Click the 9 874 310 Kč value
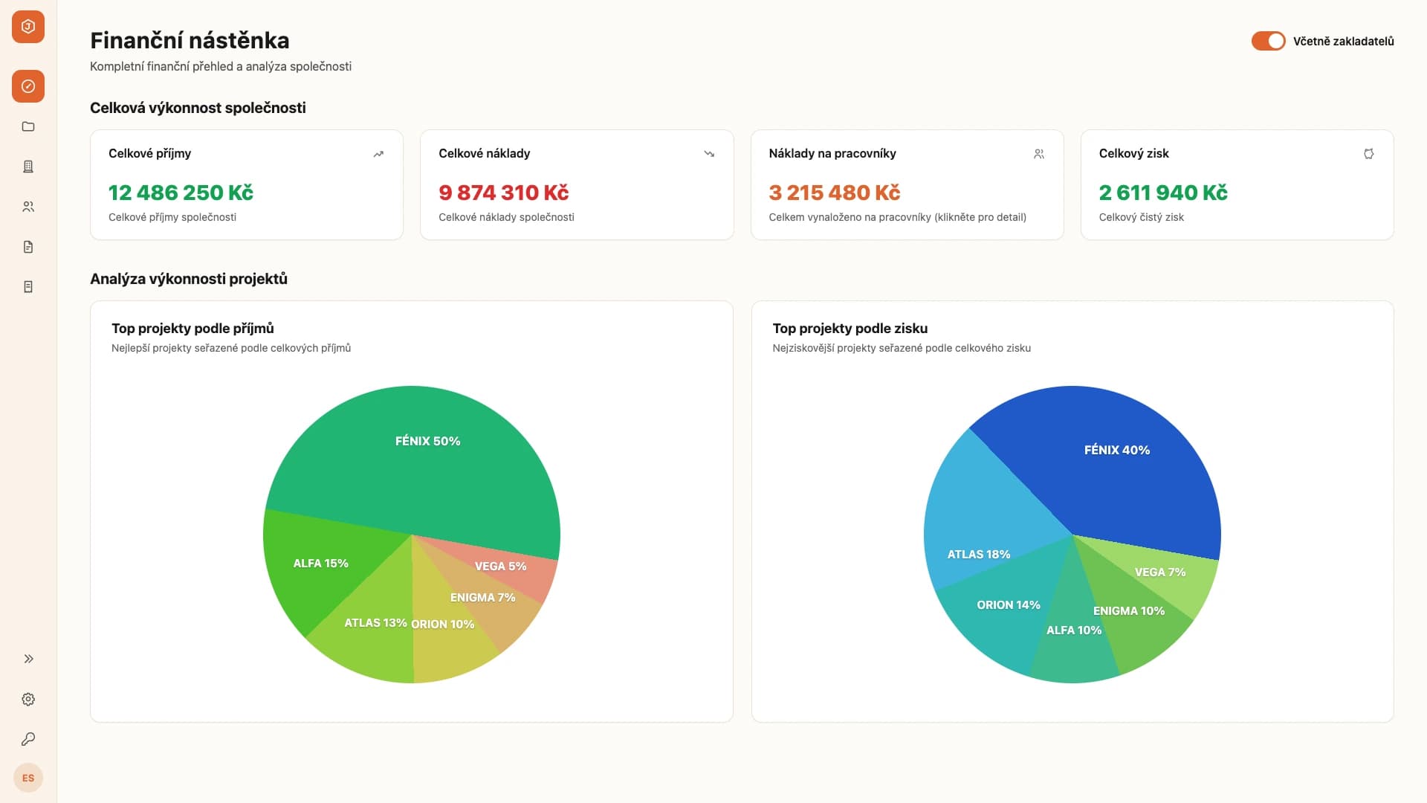 coord(503,193)
